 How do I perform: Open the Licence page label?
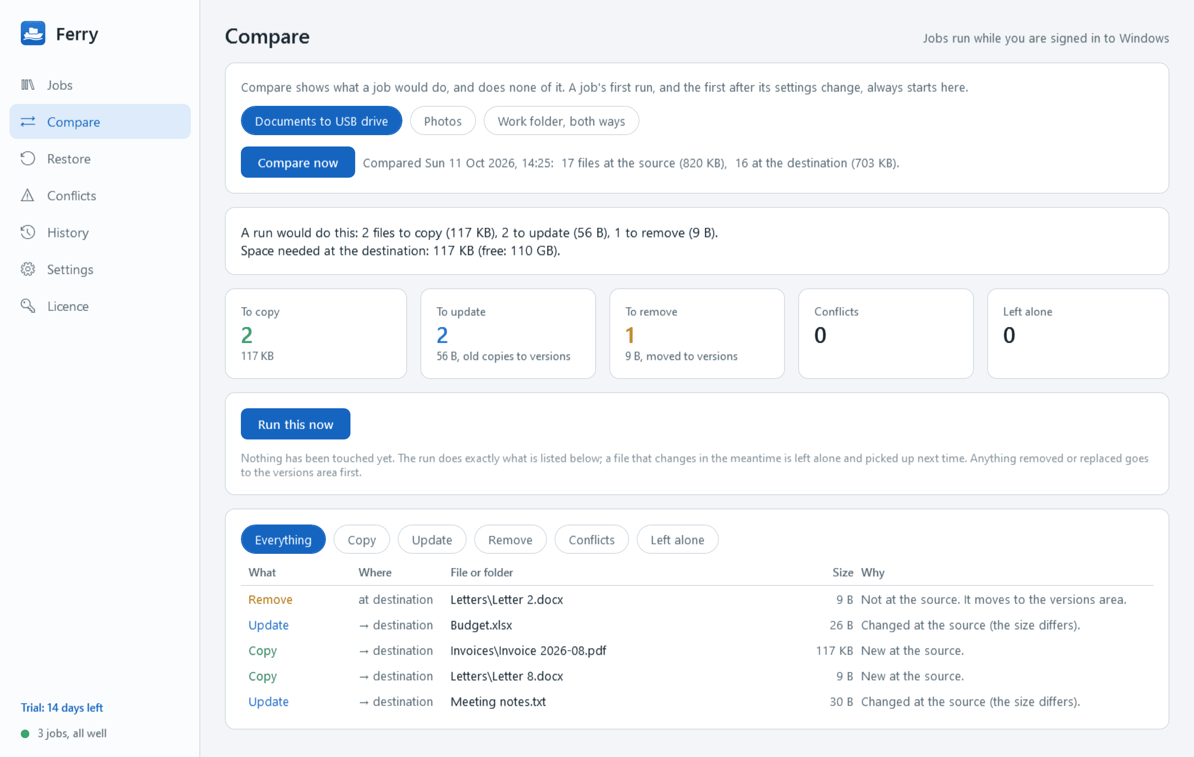click(68, 306)
